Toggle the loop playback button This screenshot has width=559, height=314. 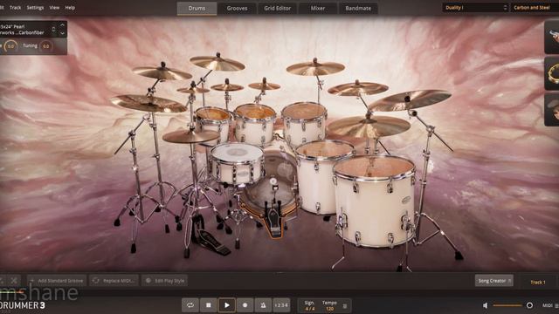click(190, 305)
